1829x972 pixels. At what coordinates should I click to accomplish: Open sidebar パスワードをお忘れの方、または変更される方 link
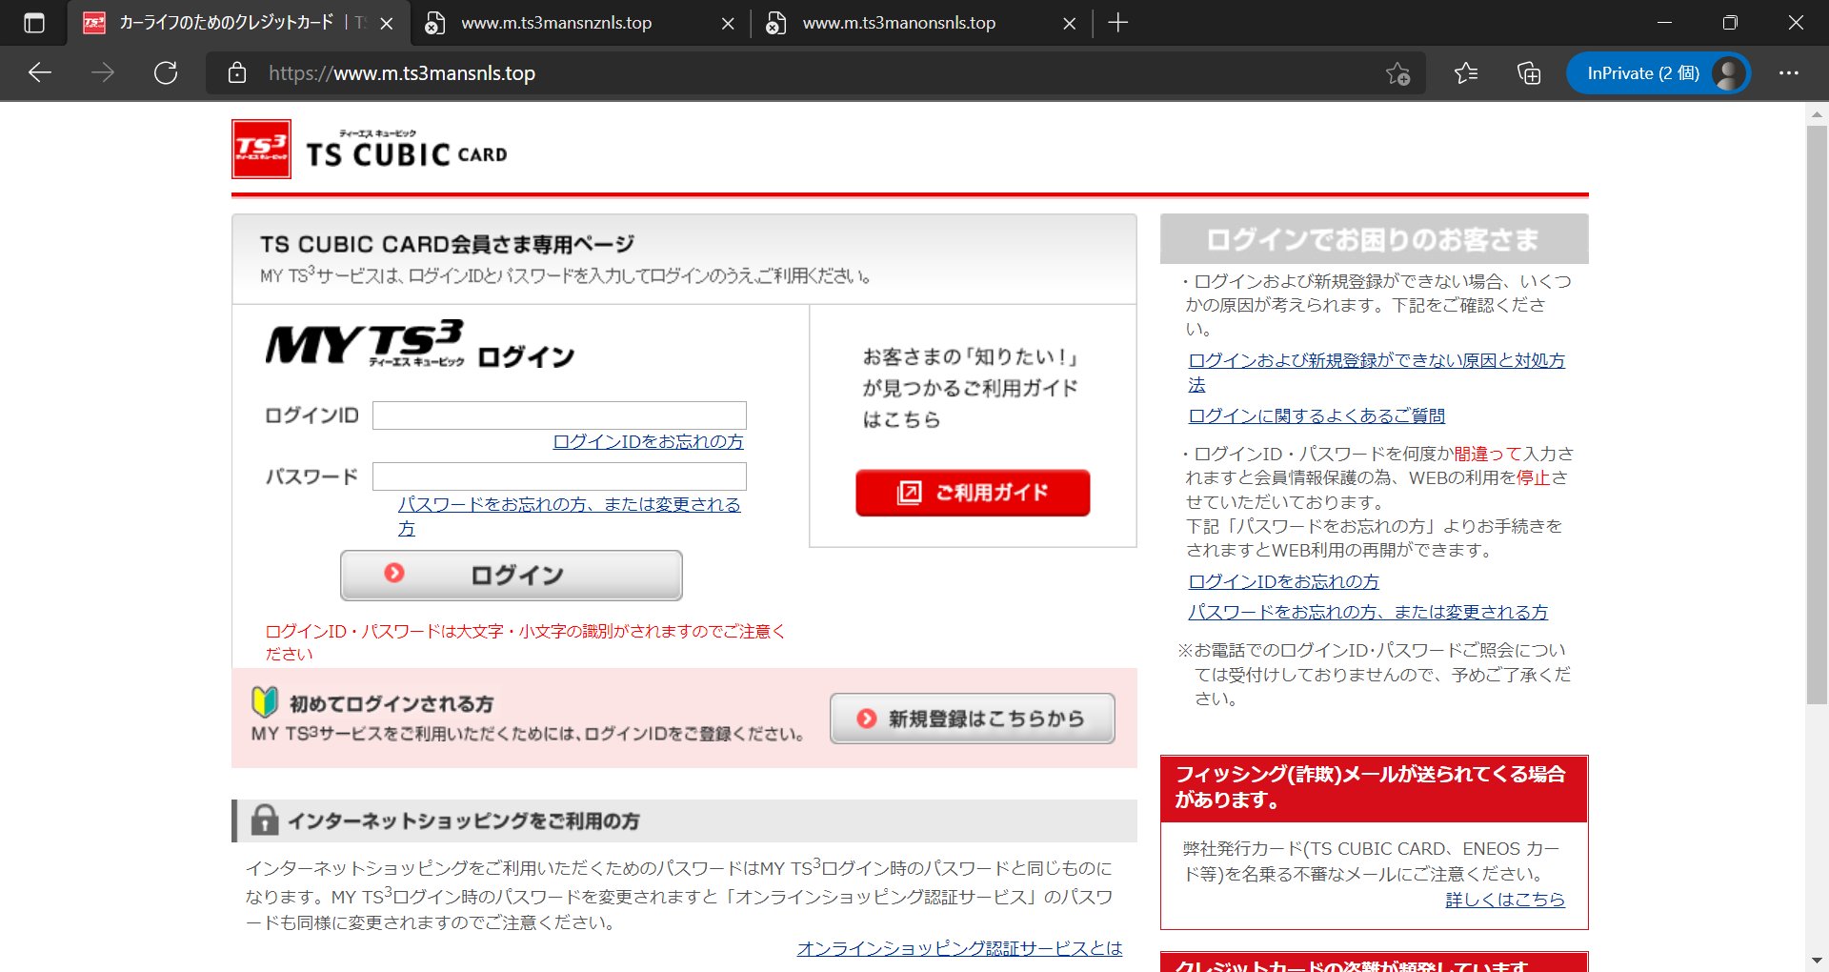point(1368,612)
